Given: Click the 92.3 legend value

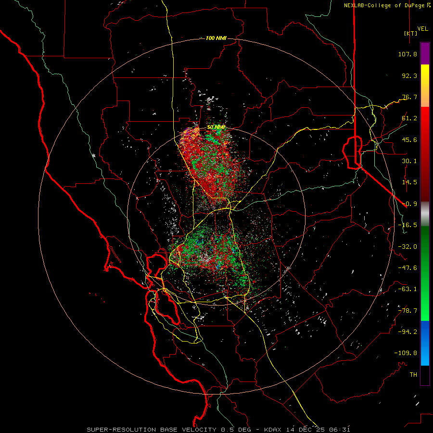Looking at the screenshot, I should pos(409,76).
